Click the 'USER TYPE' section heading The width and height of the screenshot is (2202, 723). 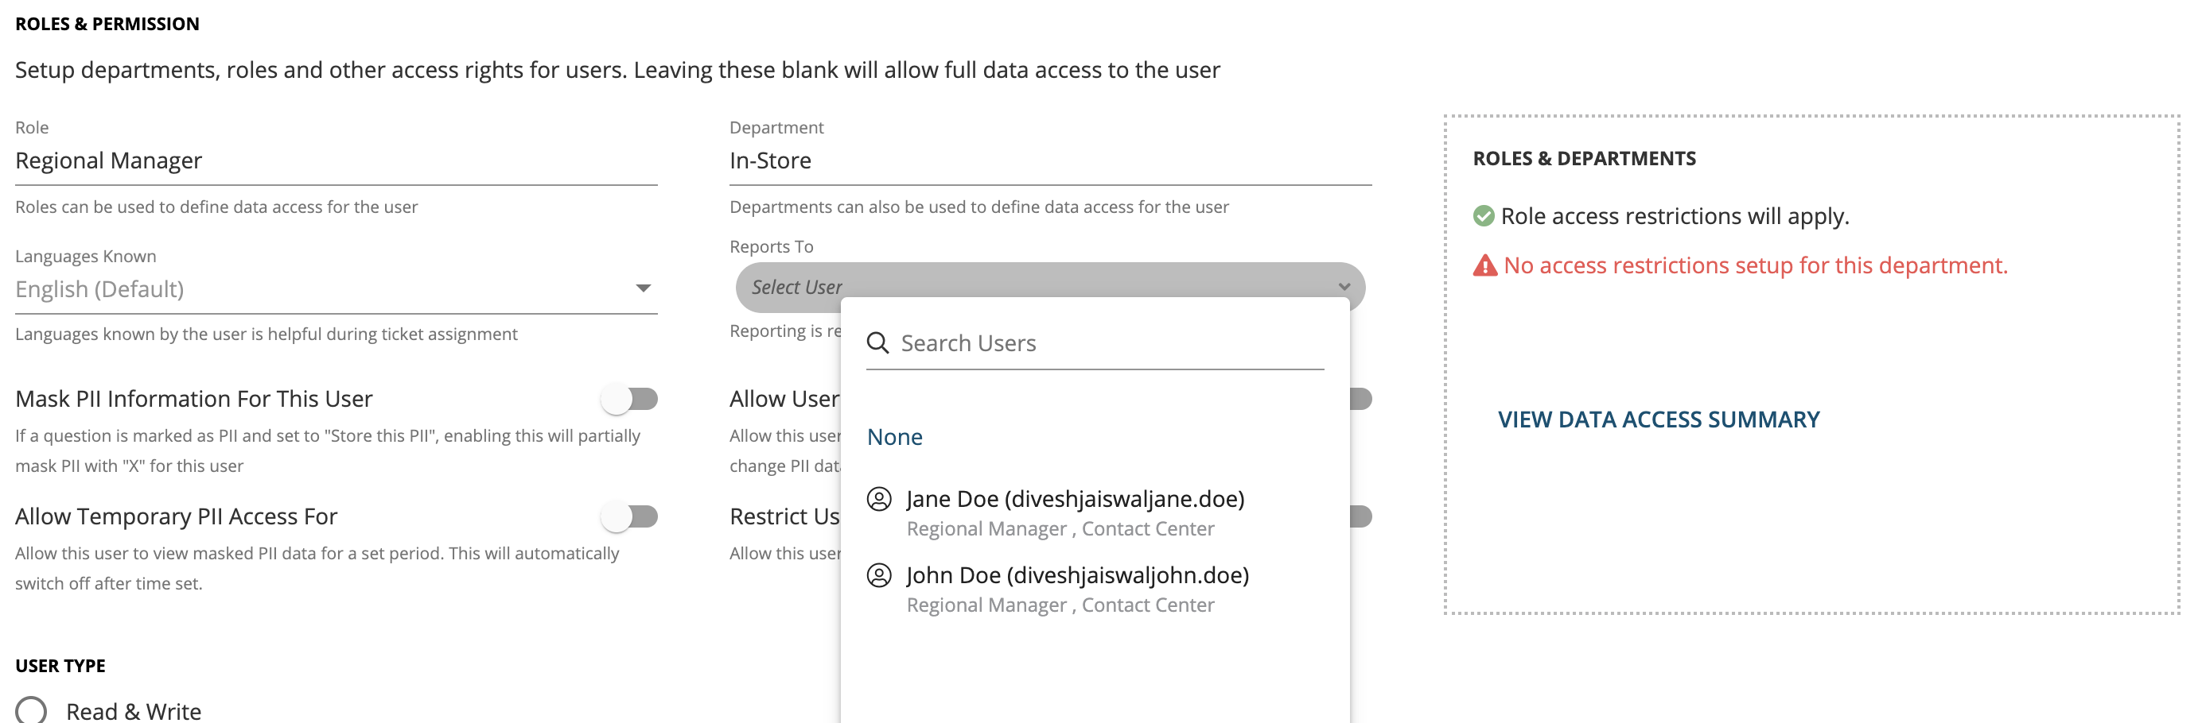tap(60, 666)
